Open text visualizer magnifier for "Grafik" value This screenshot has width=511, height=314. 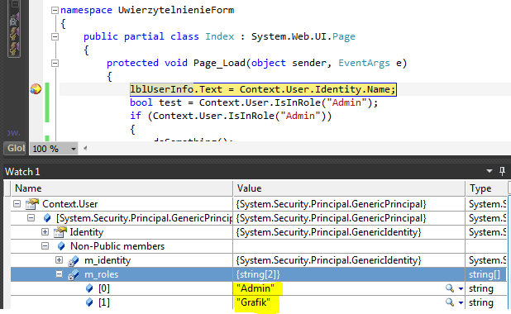tap(450, 302)
